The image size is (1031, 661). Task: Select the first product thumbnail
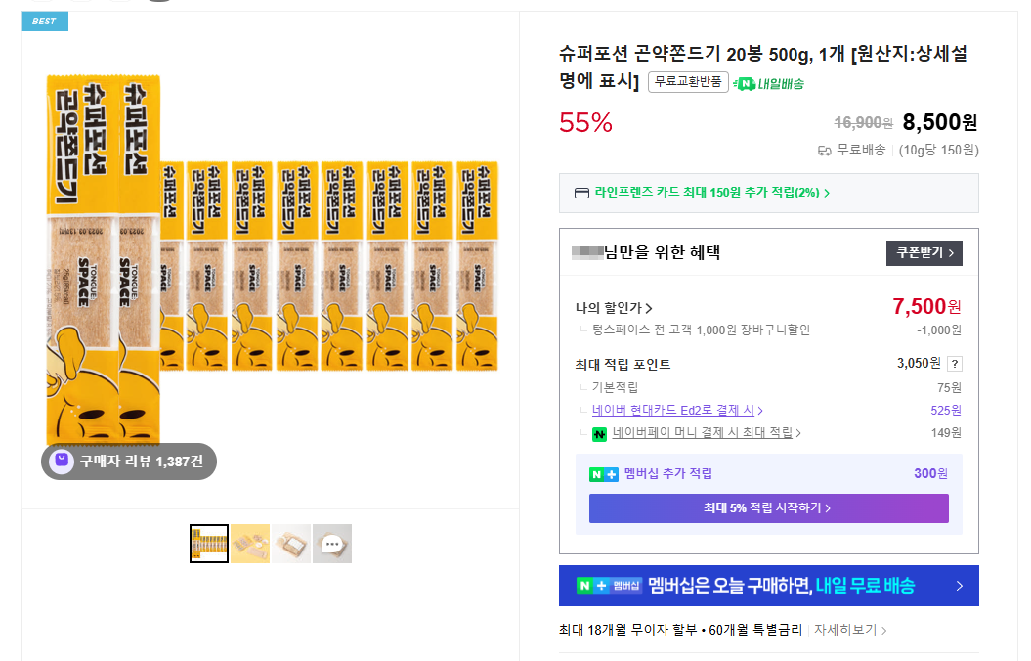(207, 544)
